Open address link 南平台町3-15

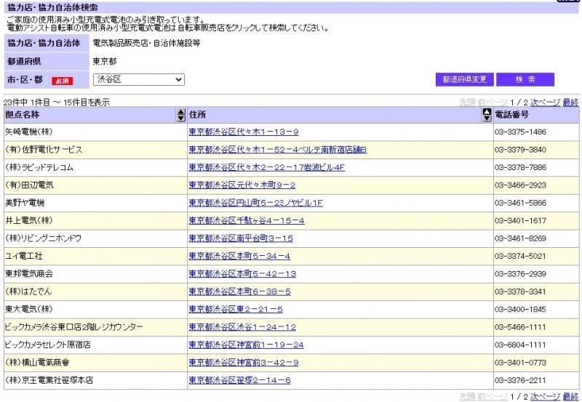(x=241, y=238)
